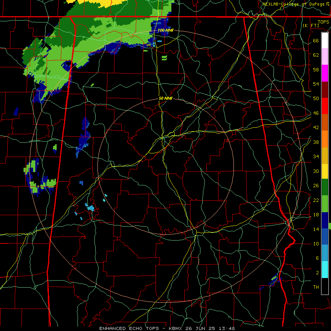Click the 58 legend value
This screenshot has height=331, width=331.
(x=316, y=70)
